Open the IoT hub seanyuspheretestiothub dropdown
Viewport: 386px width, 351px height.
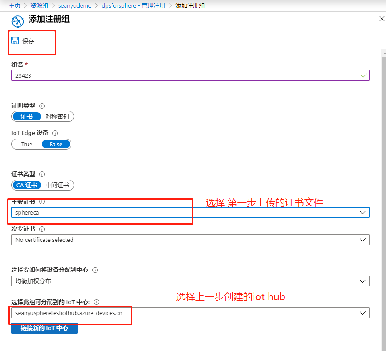point(190,313)
